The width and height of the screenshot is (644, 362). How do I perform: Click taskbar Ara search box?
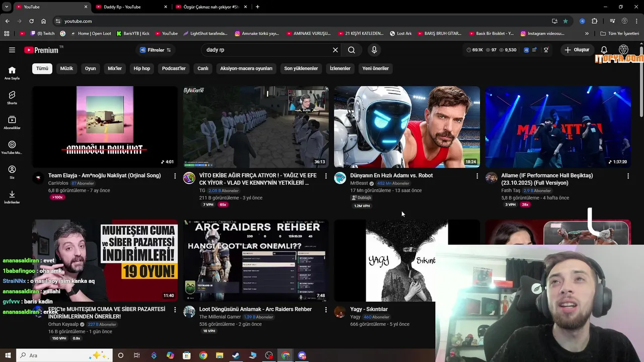(x=64, y=355)
